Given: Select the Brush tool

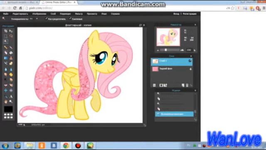Looking at the screenshot, I should point(11,47).
